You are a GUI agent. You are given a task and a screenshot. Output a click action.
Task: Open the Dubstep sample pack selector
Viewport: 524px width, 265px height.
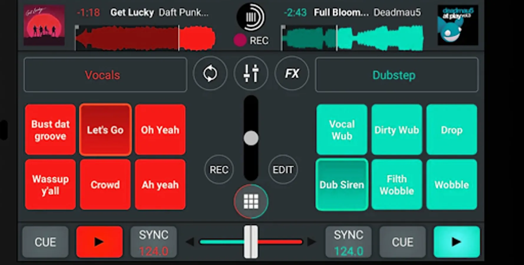coord(397,75)
